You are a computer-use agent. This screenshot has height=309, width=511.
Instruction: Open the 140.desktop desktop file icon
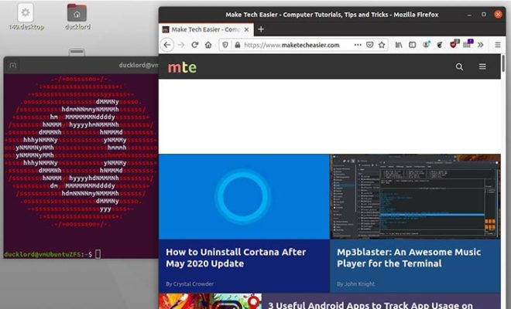pyautogui.click(x=26, y=17)
